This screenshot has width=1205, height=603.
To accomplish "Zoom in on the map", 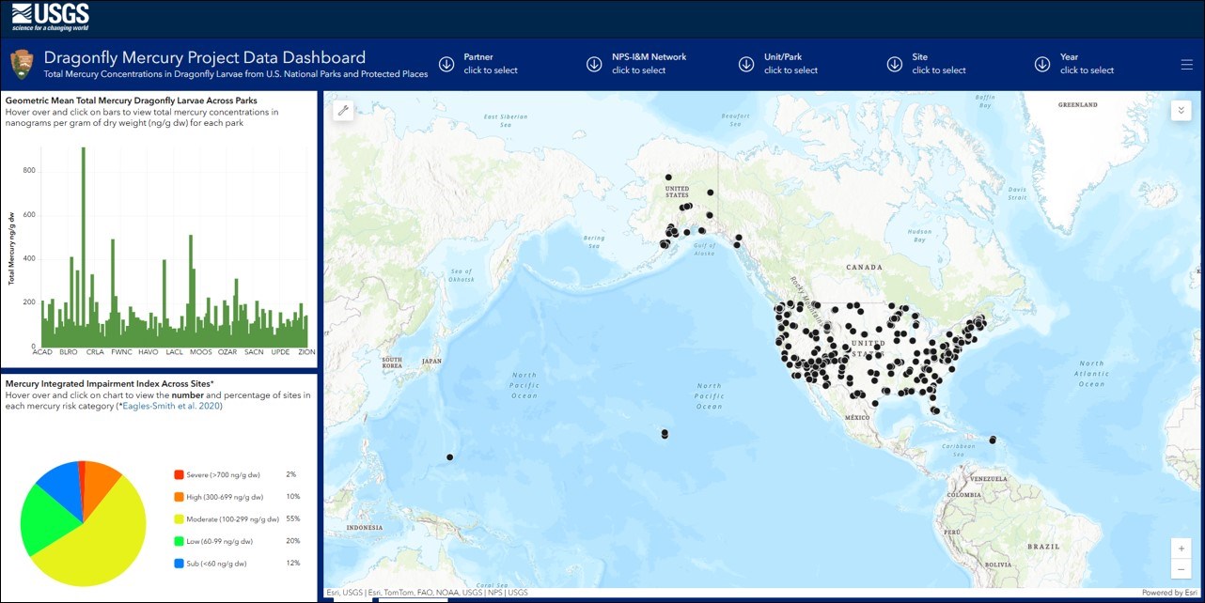I will tap(1181, 548).
